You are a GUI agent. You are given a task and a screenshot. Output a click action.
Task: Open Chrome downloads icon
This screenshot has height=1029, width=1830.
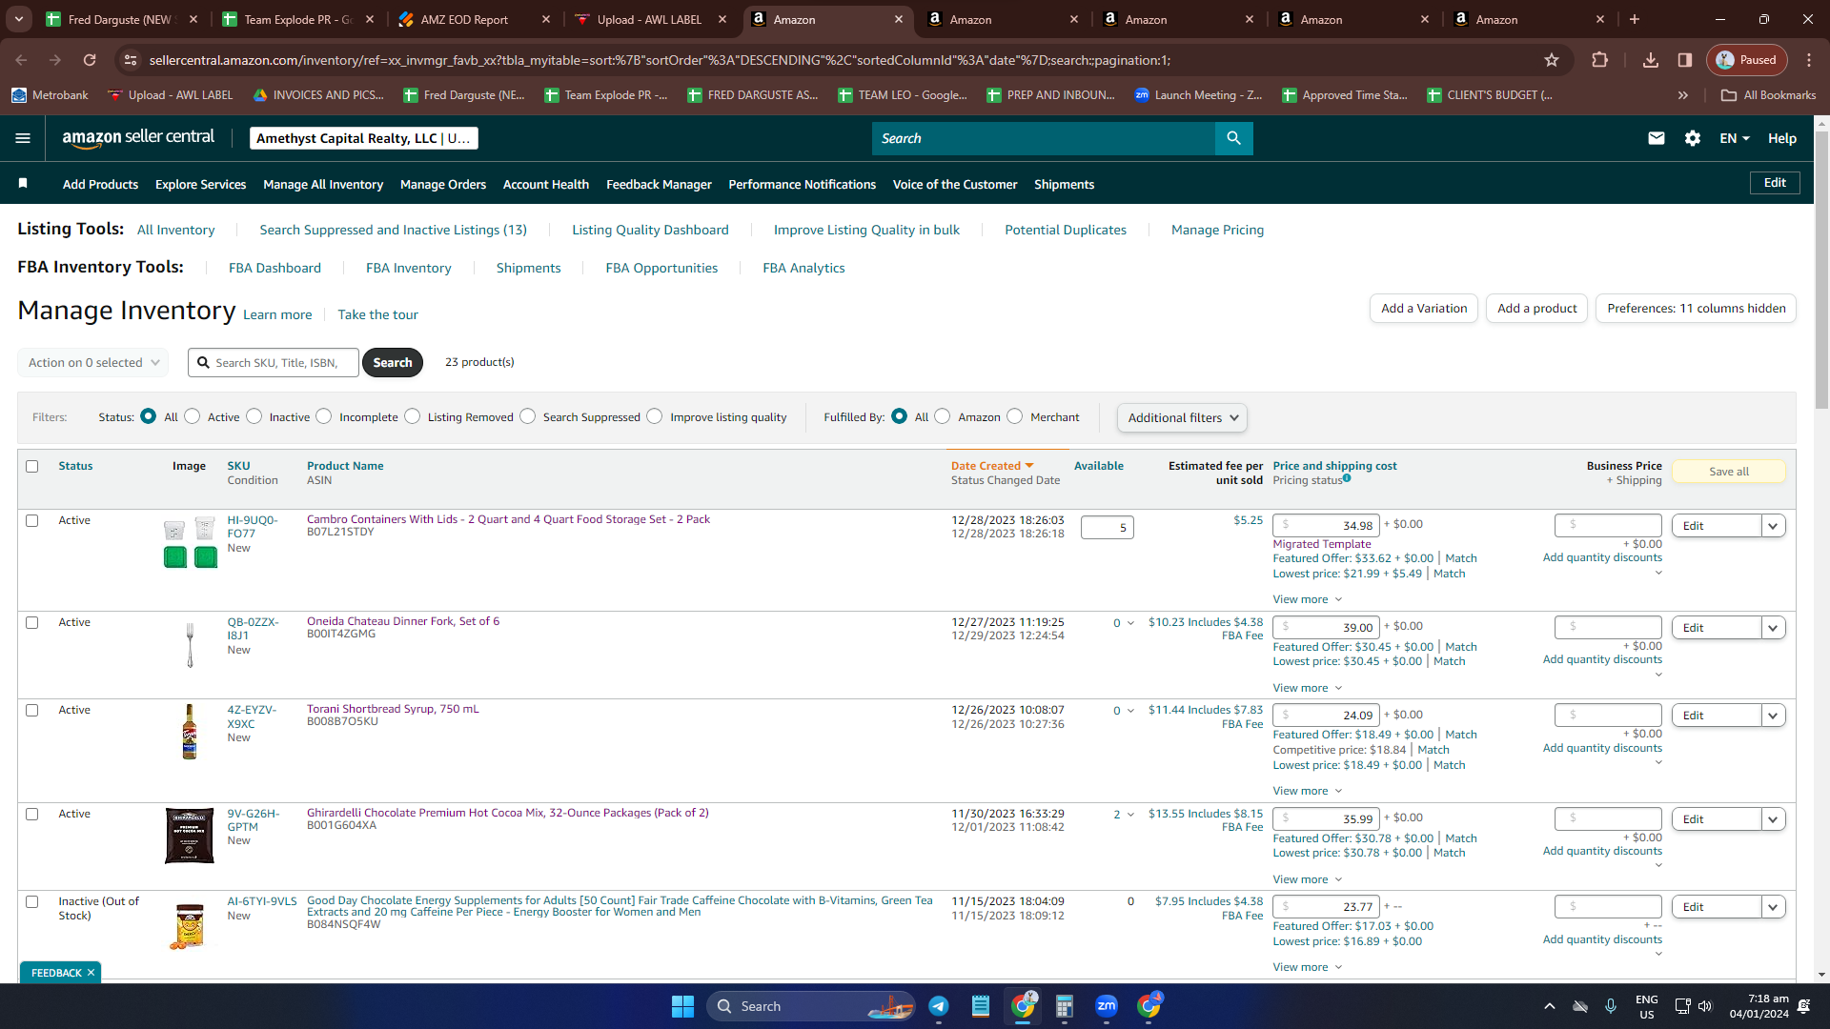[x=1651, y=60]
